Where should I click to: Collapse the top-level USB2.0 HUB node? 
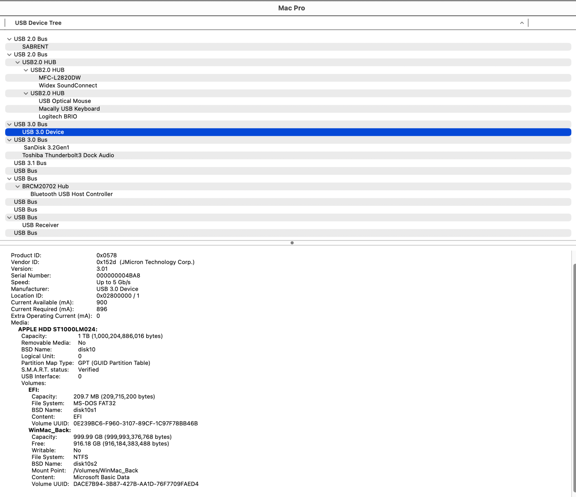(18, 62)
